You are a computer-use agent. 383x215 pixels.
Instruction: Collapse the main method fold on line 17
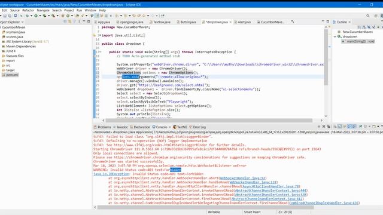100,52
